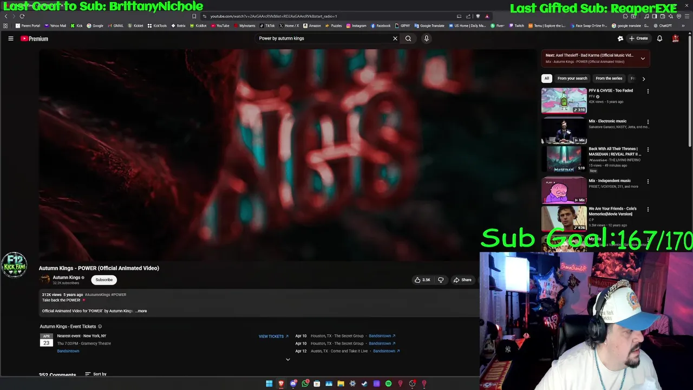Viewport: 693px width, 390px height.
Task: Open ChatGPT bookmark
Action: (x=663, y=25)
